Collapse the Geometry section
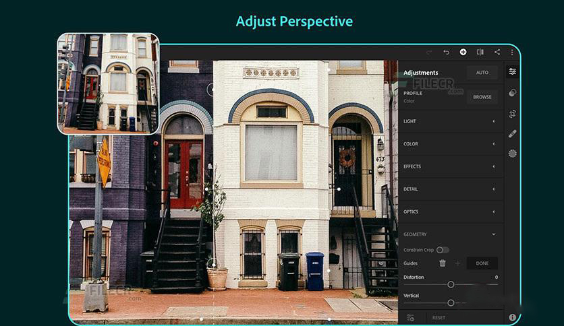This screenshot has height=326, width=564. point(493,234)
